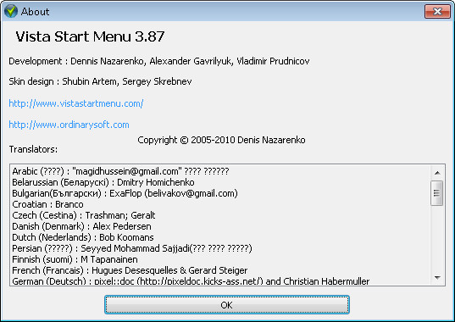The image size is (455, 322).
Task: Click the Skin design credits line
Action: coord(100,81)
